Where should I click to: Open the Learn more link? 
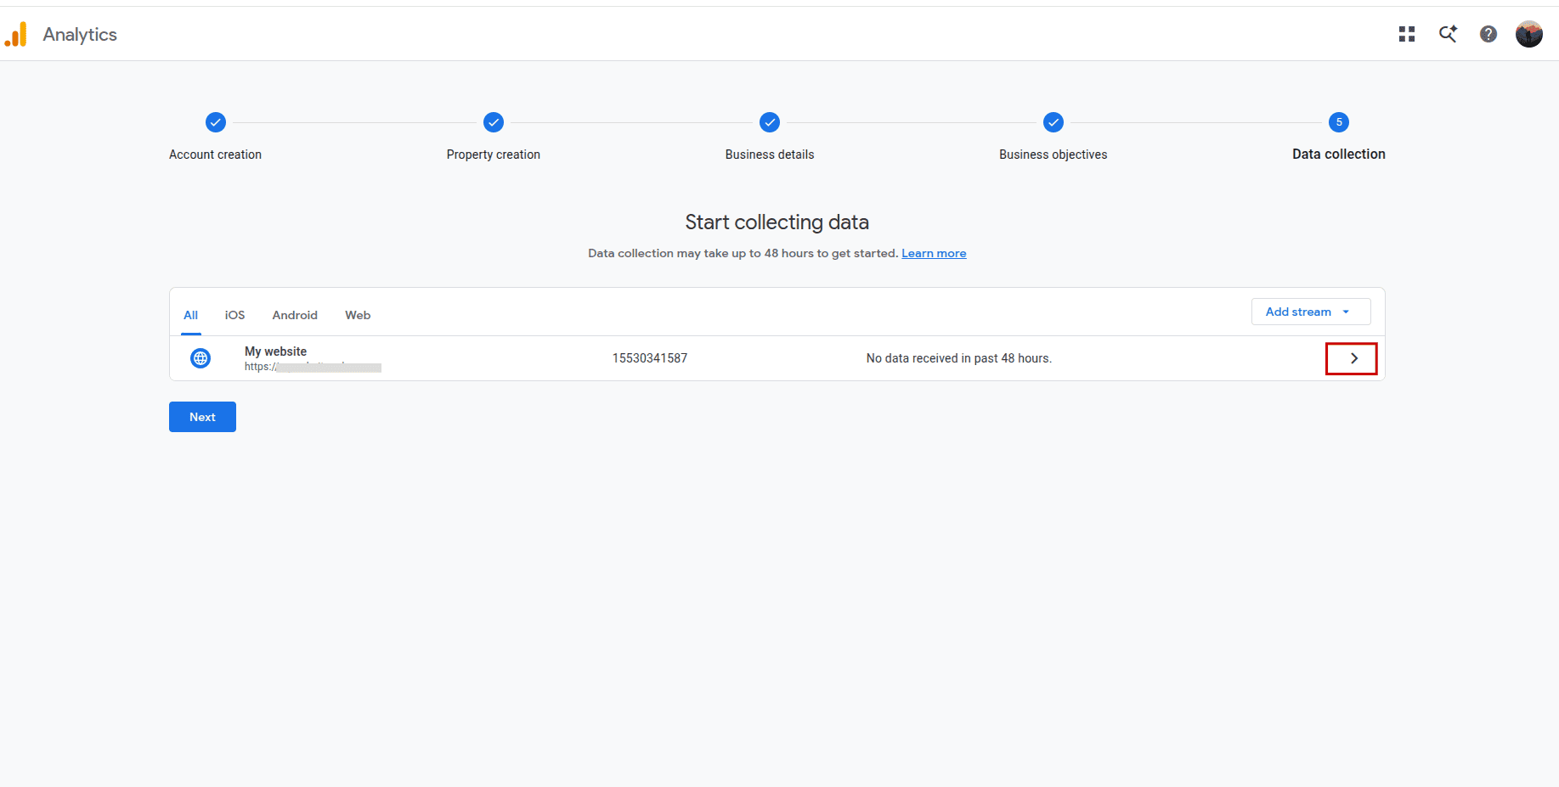pyautogui.click(x=934, y=253)
